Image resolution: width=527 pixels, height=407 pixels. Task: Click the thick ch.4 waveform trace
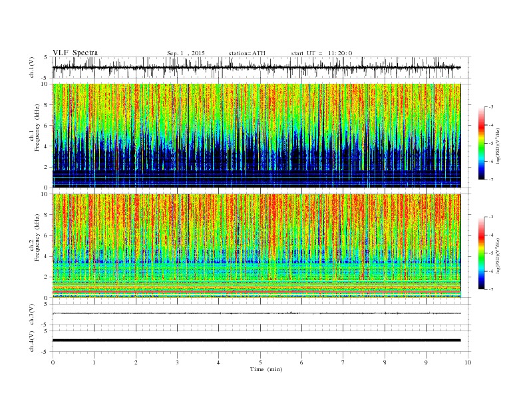tap(256, 340)
